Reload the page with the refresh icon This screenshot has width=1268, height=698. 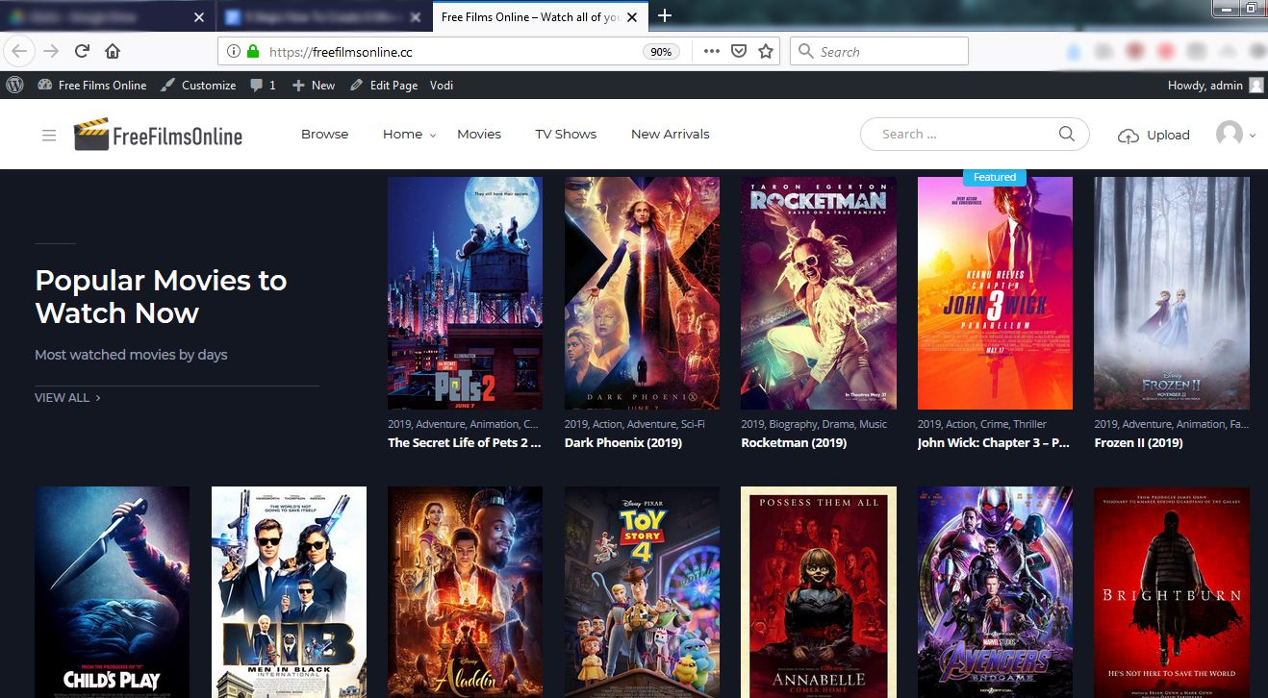pos(82,51)
